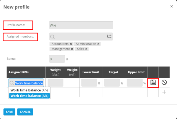
Task: Remove the Accountants tag
Action: [71, 44]
